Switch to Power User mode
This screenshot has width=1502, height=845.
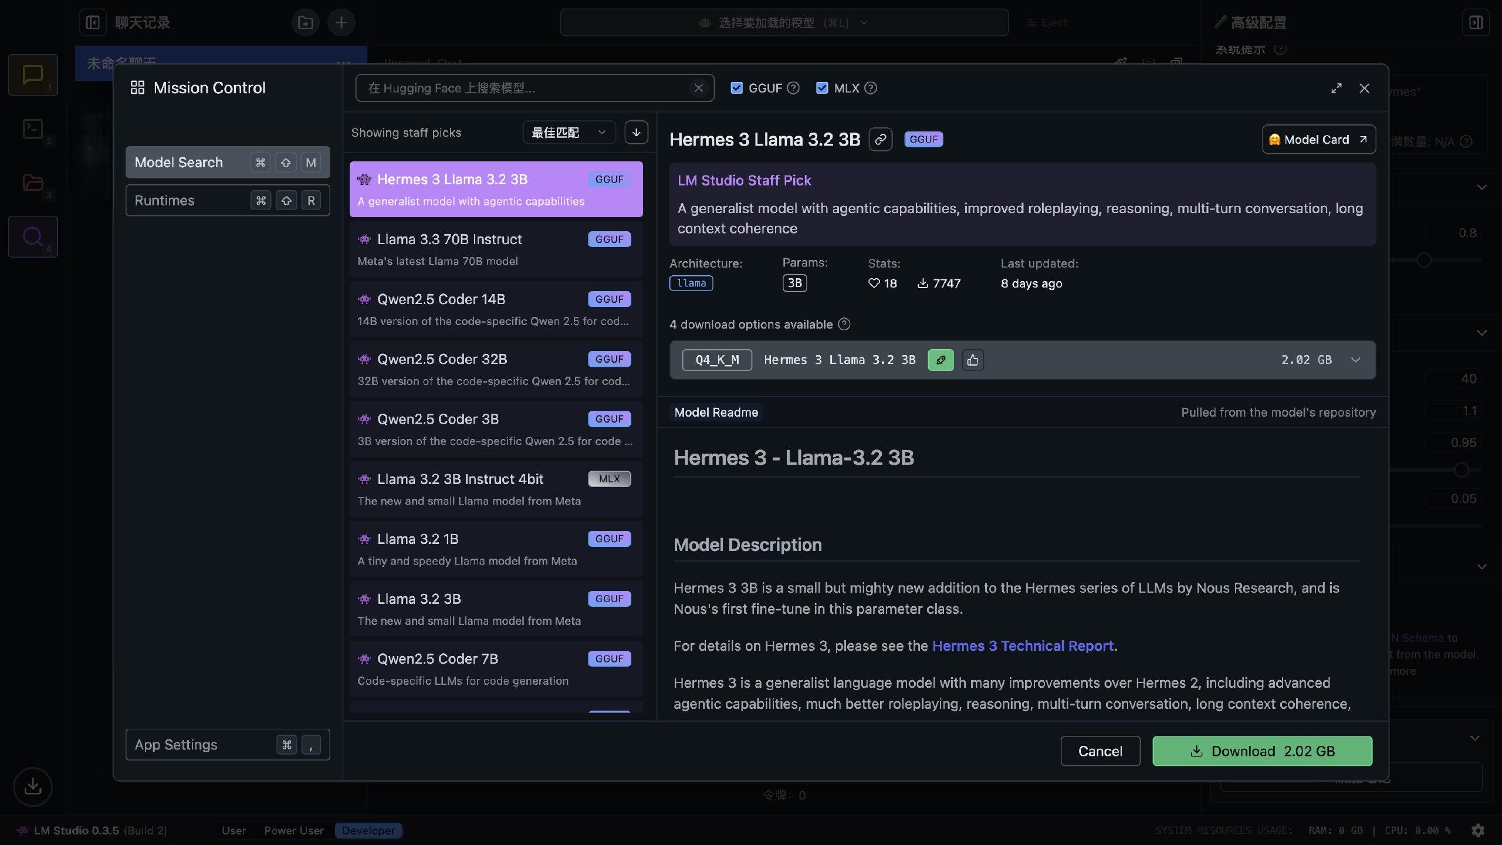[x=293, y=830]
